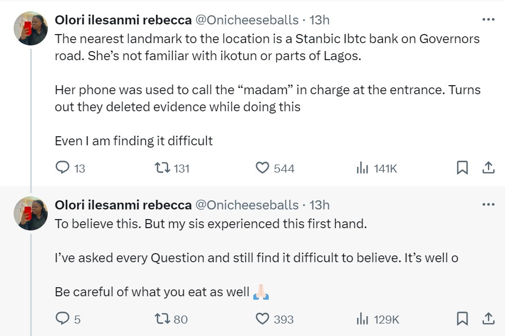Click @Onicheeseballs handle in second tweet

coord(247,205)
